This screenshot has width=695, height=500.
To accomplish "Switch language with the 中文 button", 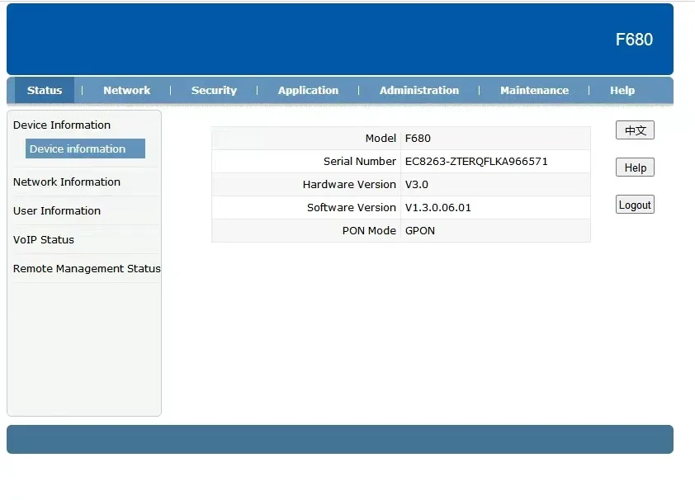I will [635, 130].
